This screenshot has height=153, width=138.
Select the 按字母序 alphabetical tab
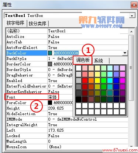pos(15,23)
